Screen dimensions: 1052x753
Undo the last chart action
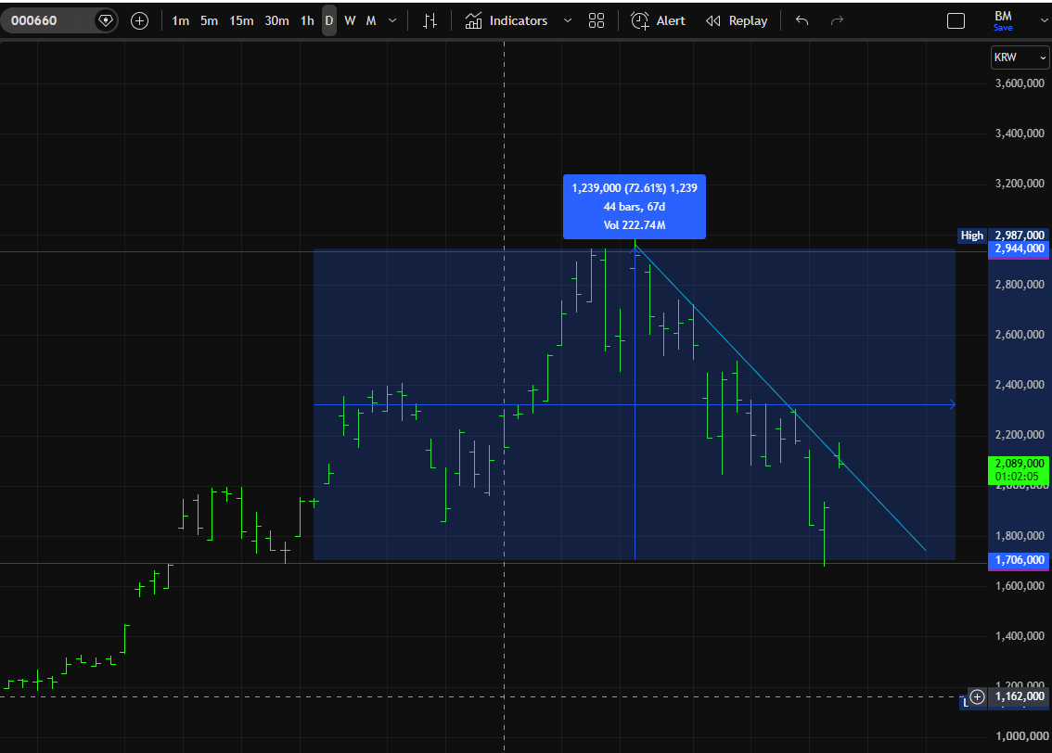click(802, 20)
